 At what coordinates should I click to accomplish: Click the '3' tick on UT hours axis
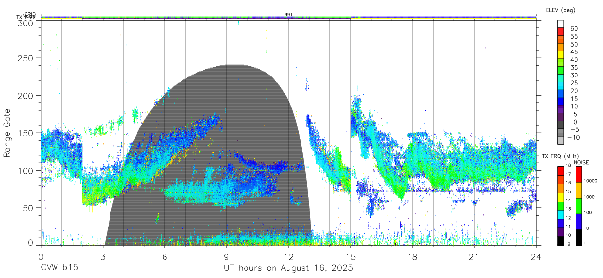point(103,256)
